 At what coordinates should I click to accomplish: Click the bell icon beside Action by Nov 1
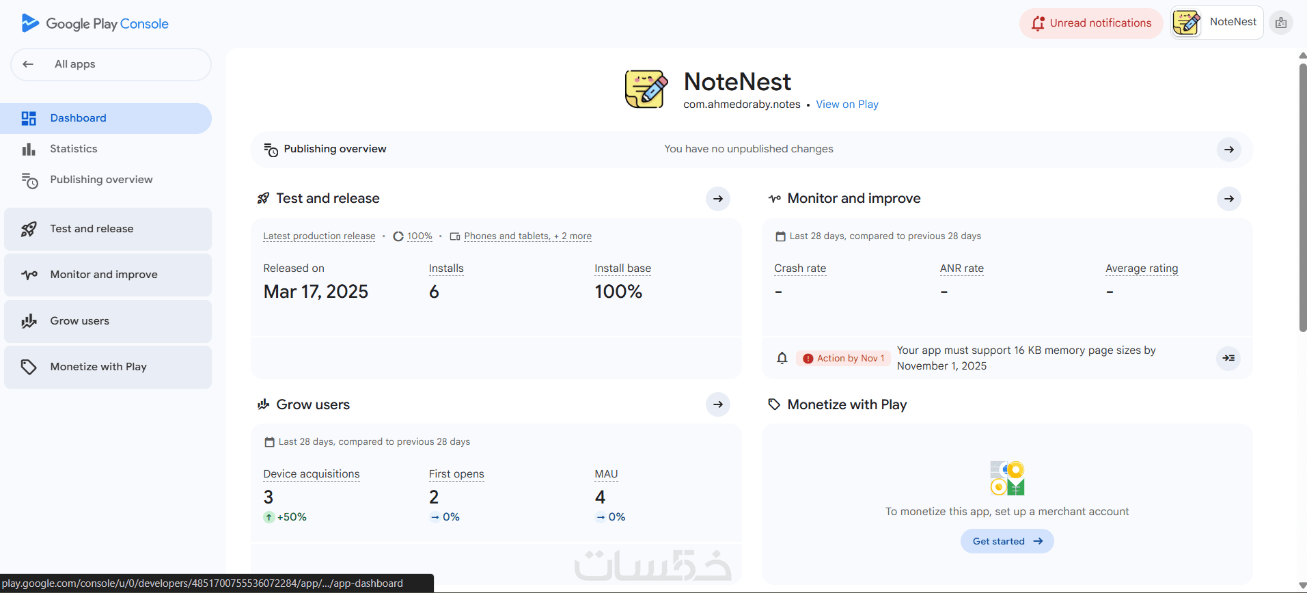(782, 358)
